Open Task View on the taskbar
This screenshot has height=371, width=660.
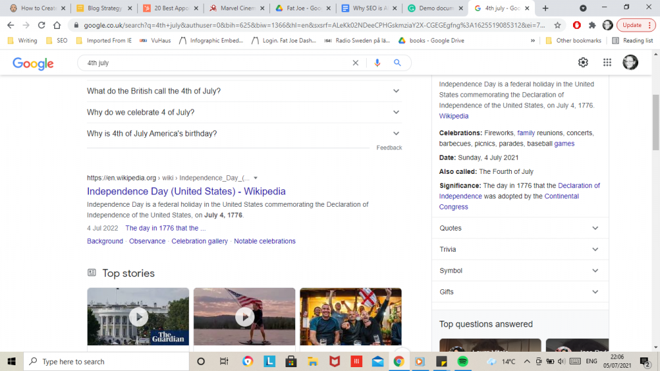(224, 361)
